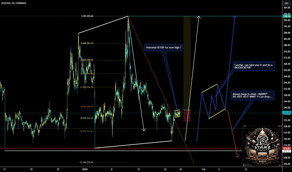This screenshot has height=172, width=292.
Task: Open the 'Always keep in mind : MARKET' callout
Action: click(253, 95)
